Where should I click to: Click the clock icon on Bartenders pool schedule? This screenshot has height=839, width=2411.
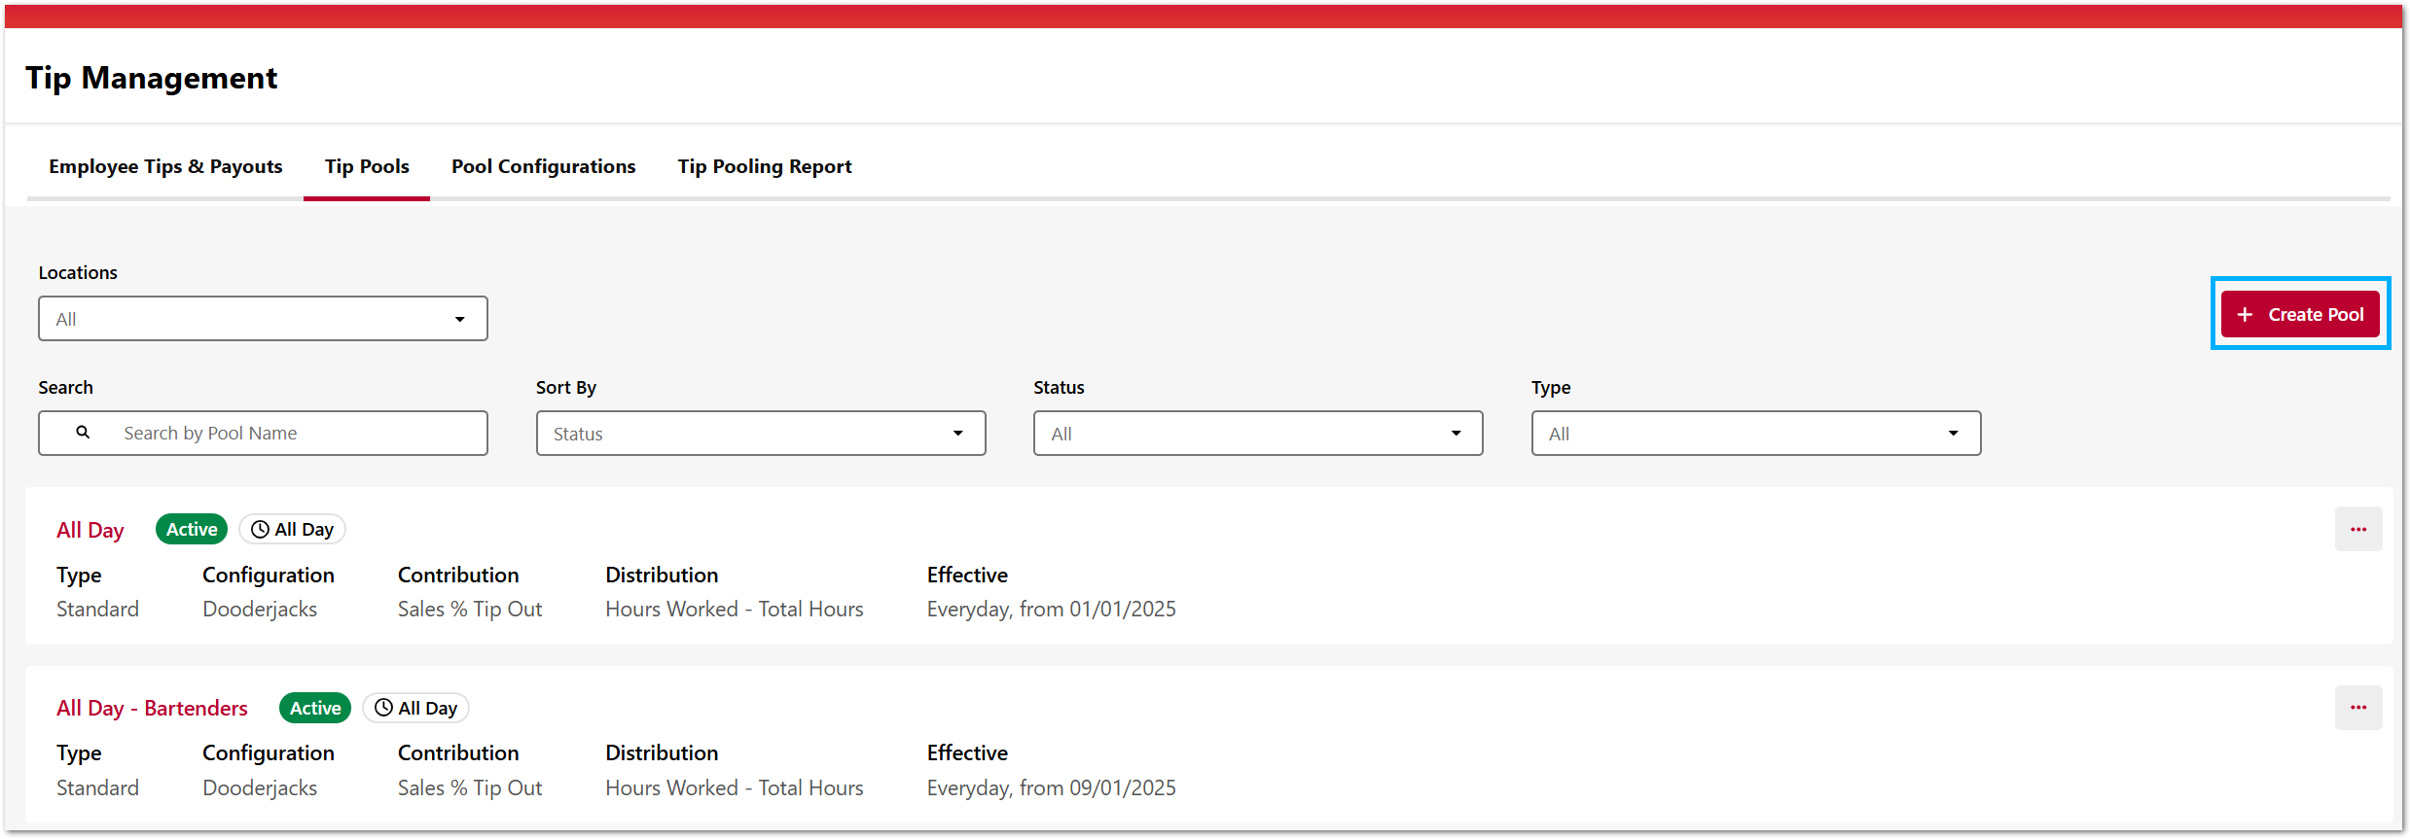[x=383, y=708]
